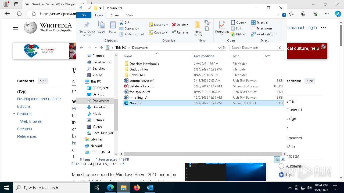344x193 pixels.
Task: Click the Copy ribbon icon
Action: (101, 27)
